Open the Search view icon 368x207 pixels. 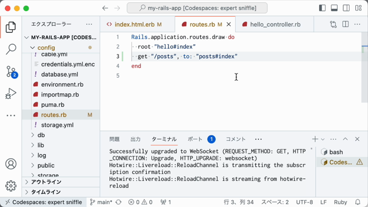point(11,49)
